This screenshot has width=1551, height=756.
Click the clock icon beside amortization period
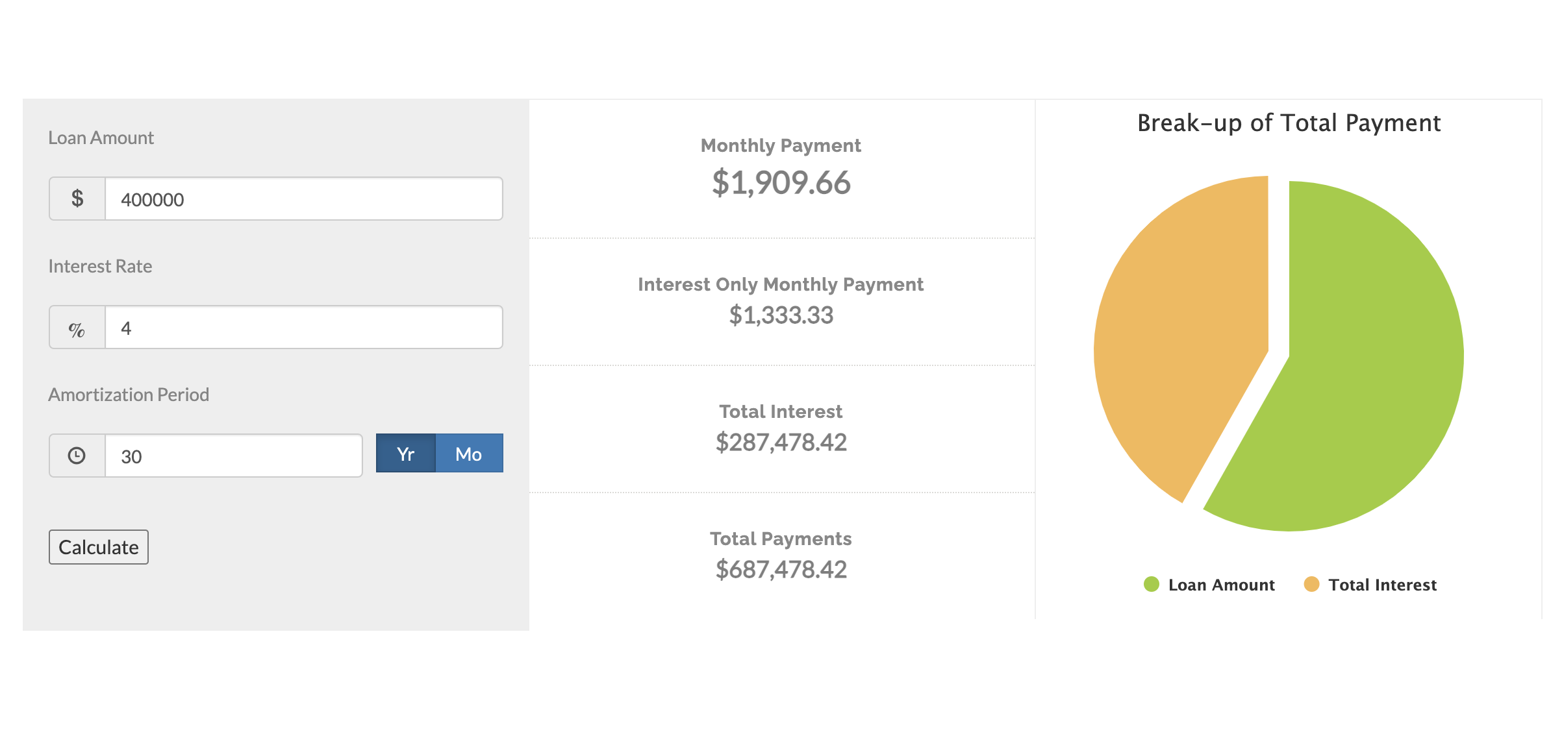[77, 456]
